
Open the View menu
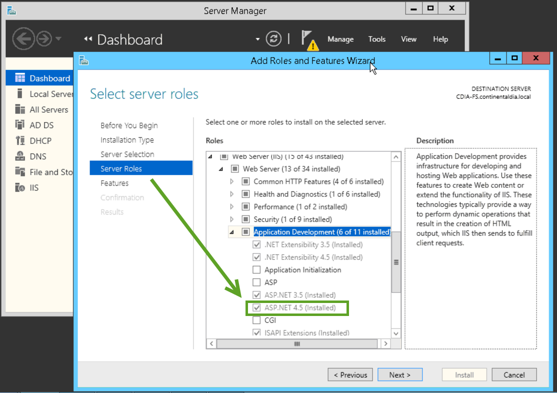point(408,39)
